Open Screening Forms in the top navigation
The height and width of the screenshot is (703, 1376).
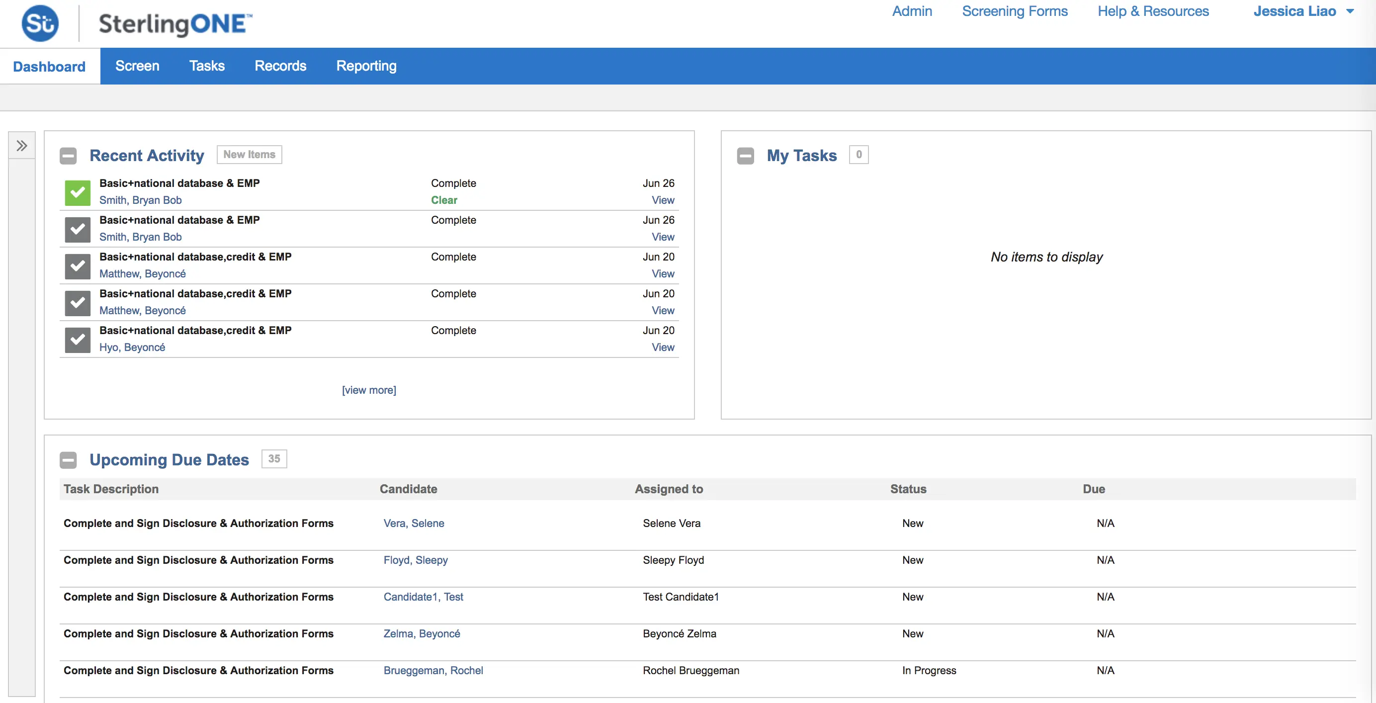1015,12
